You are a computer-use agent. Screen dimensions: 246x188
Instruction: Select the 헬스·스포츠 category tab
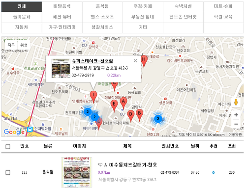(x=102, y=17)
